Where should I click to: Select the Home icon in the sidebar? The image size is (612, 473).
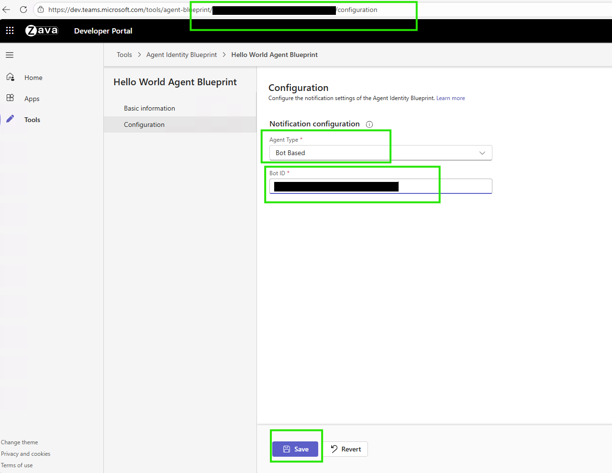click(x=10, y=77)
